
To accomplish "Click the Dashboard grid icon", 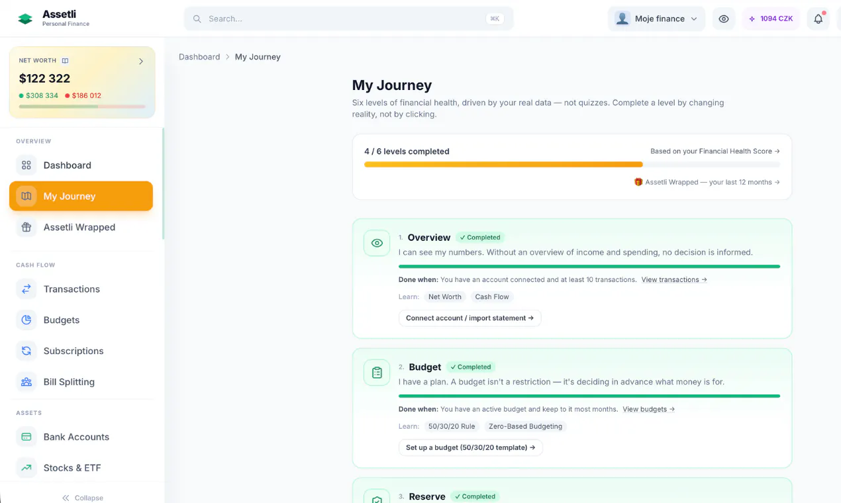I will [26, 165].
